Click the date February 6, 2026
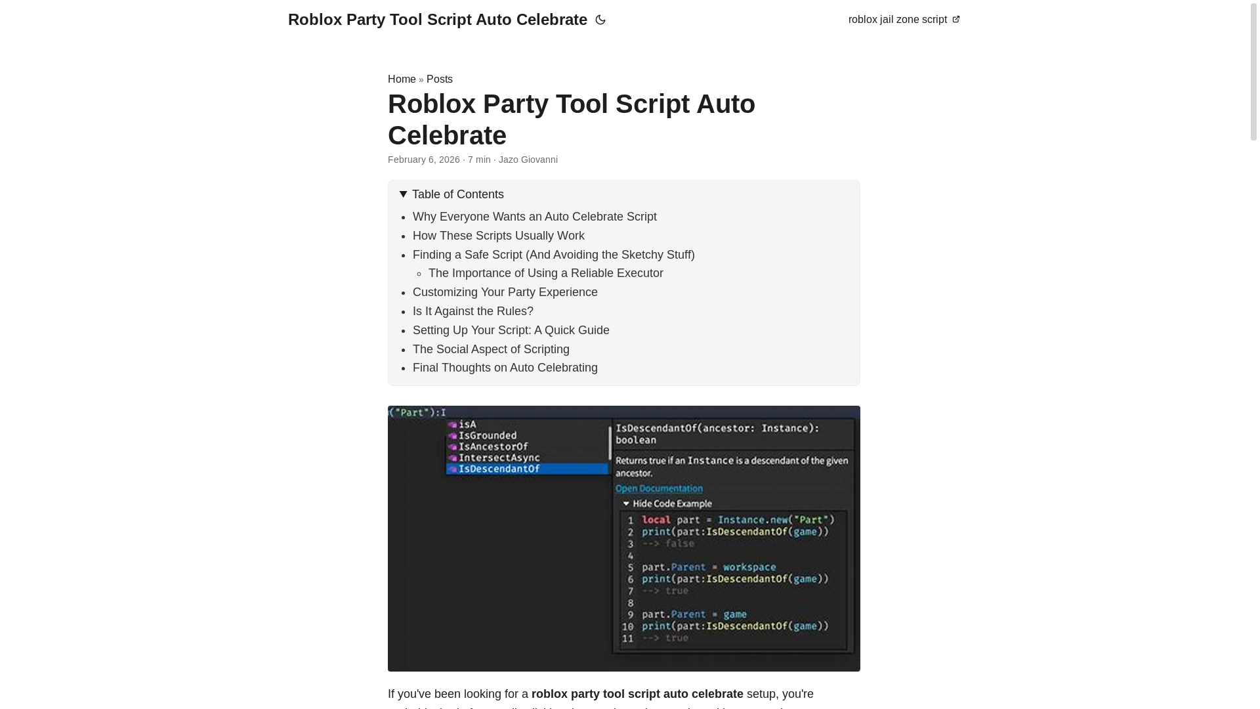Image resolution: width=1260 pixels, height=709 pixels. (423, 160)
